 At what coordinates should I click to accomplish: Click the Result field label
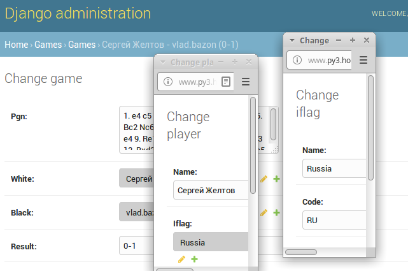pyautogui.click(x=24, y=247)
